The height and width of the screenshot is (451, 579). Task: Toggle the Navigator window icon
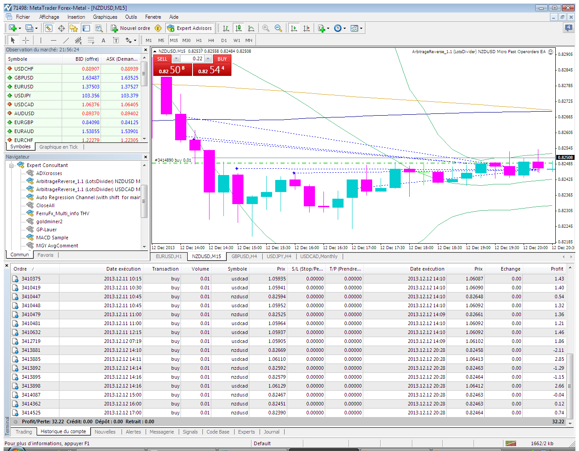coord(74,28)
